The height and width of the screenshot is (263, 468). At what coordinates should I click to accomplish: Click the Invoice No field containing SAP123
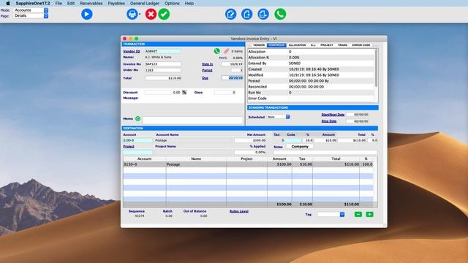coord(162,64)
